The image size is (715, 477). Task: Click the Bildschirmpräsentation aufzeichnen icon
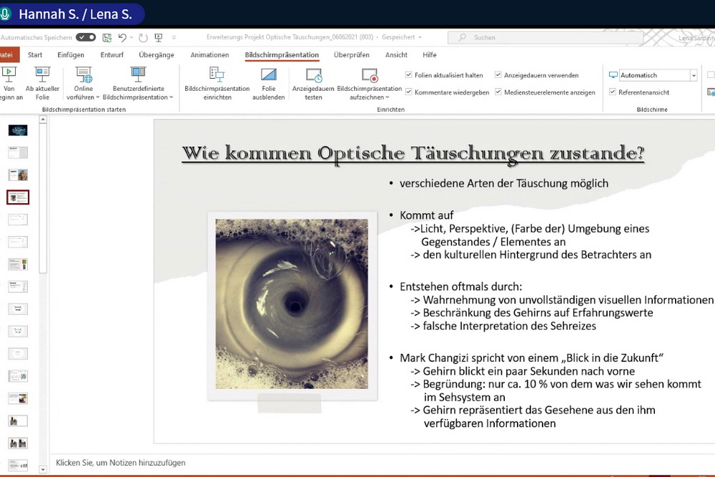[x=369, y=74]
